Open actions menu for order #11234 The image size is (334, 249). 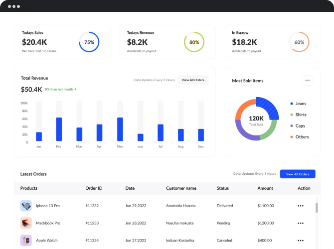tap(301, 241)
